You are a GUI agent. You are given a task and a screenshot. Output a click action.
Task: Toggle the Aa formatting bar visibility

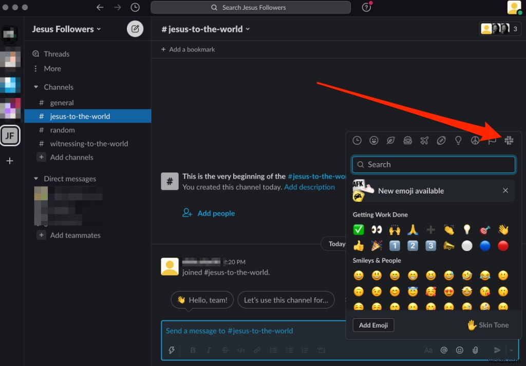coord(428,350)
